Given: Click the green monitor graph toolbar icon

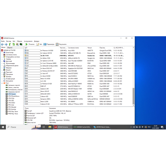Looking at the screenshot, I should (x=21, y=44).
